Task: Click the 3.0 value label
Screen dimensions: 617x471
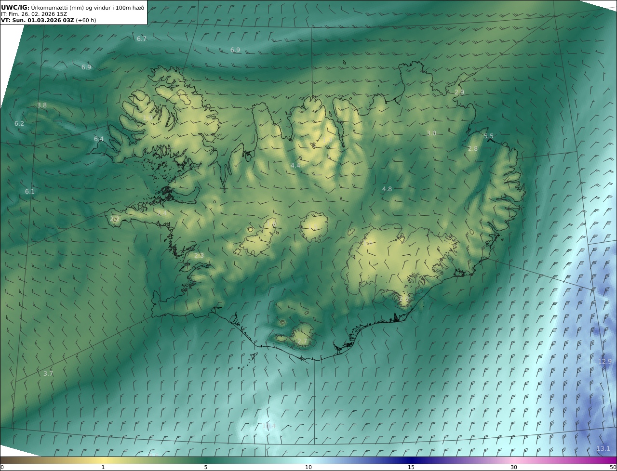Action: point(431,133)
